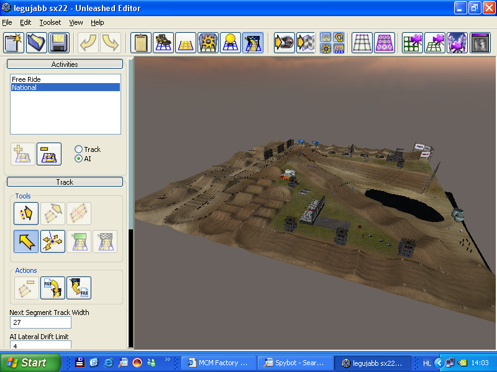This screenshot has height=372, width=497.
Task: Open the View menu
Action: point(76,22)
